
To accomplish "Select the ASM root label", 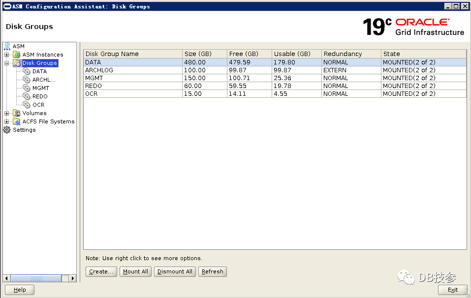I will pyautogui.click(x=18, y=46).
